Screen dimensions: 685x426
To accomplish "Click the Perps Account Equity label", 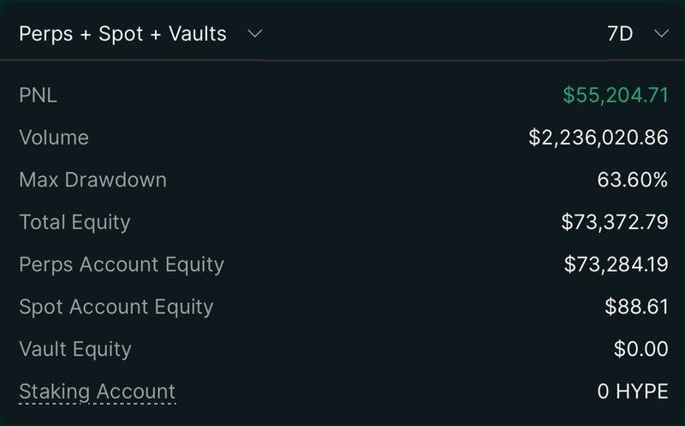I will point(121,264).
